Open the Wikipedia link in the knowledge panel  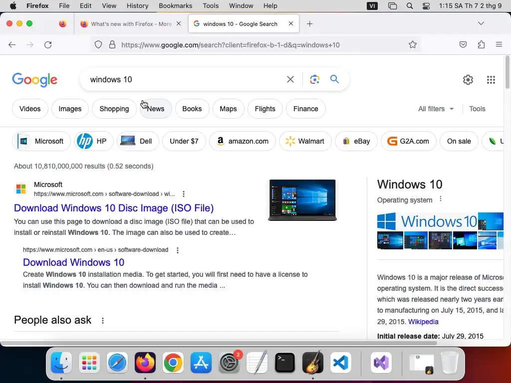423,322
